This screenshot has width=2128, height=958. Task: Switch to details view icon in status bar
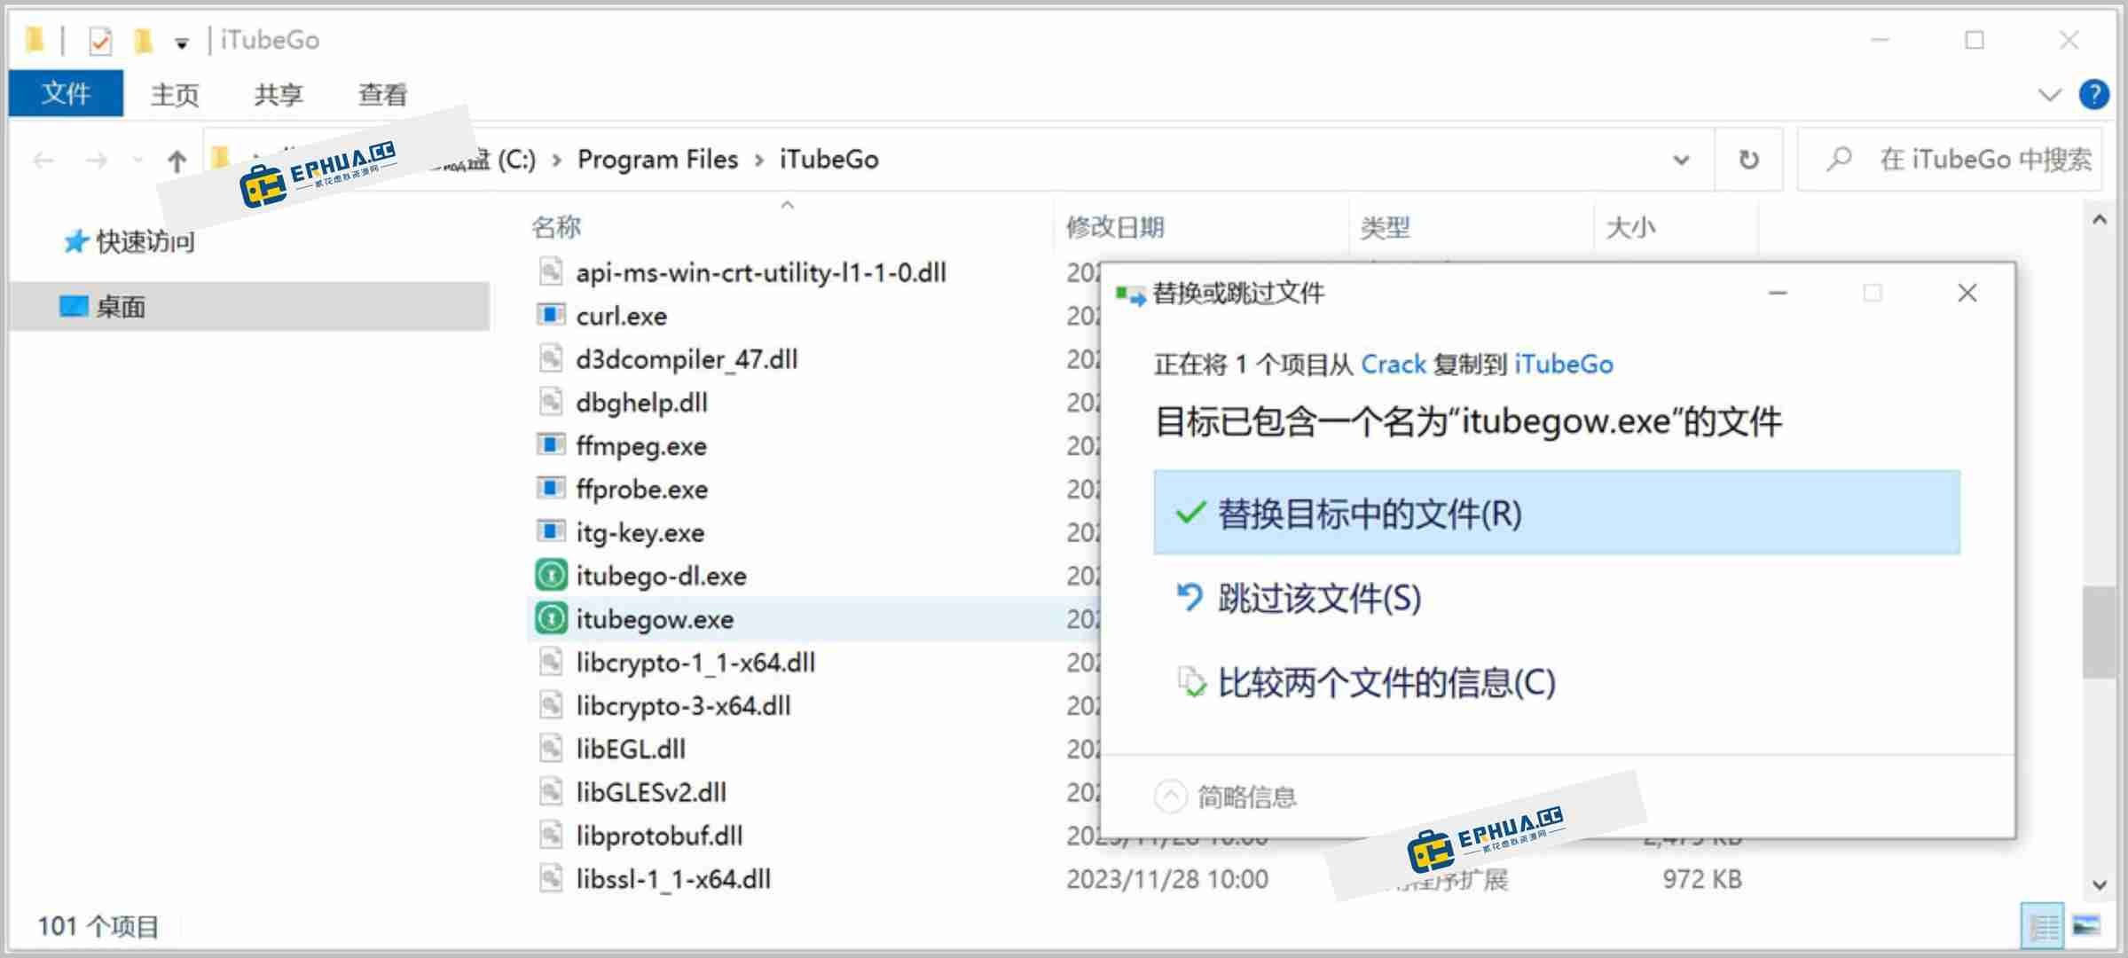pyautogui.click(x=2043, y=927)
